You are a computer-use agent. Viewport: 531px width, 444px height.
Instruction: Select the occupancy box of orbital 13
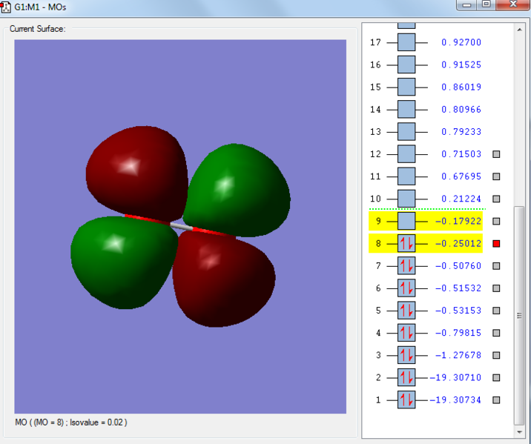[406, 132]
